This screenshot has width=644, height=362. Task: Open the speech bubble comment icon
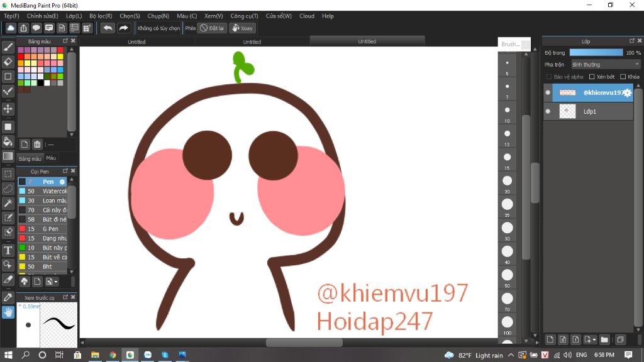tap(36, 28)
